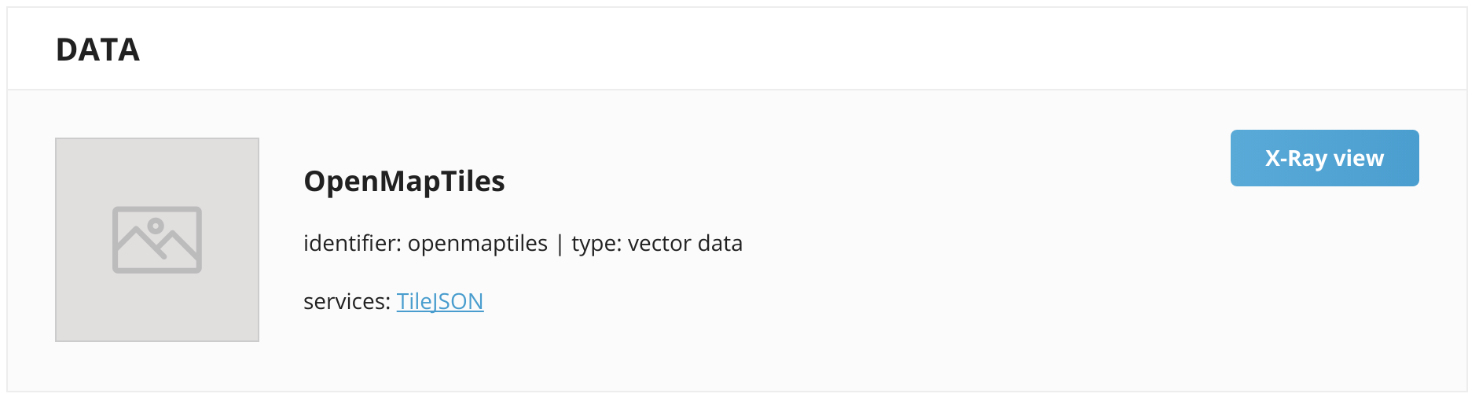Screen dimensions: 1479x401
Task: Click the 'vector data' type value
Action: (685, 244)
